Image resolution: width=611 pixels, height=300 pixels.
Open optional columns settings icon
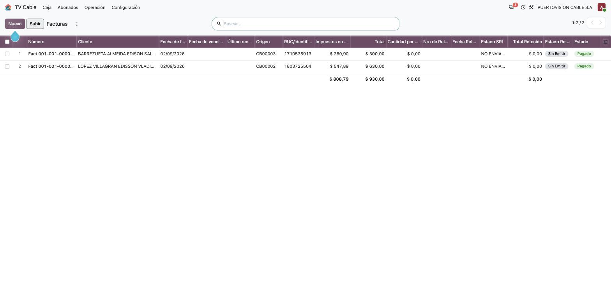pyautogui.click(x=605, y=42)
